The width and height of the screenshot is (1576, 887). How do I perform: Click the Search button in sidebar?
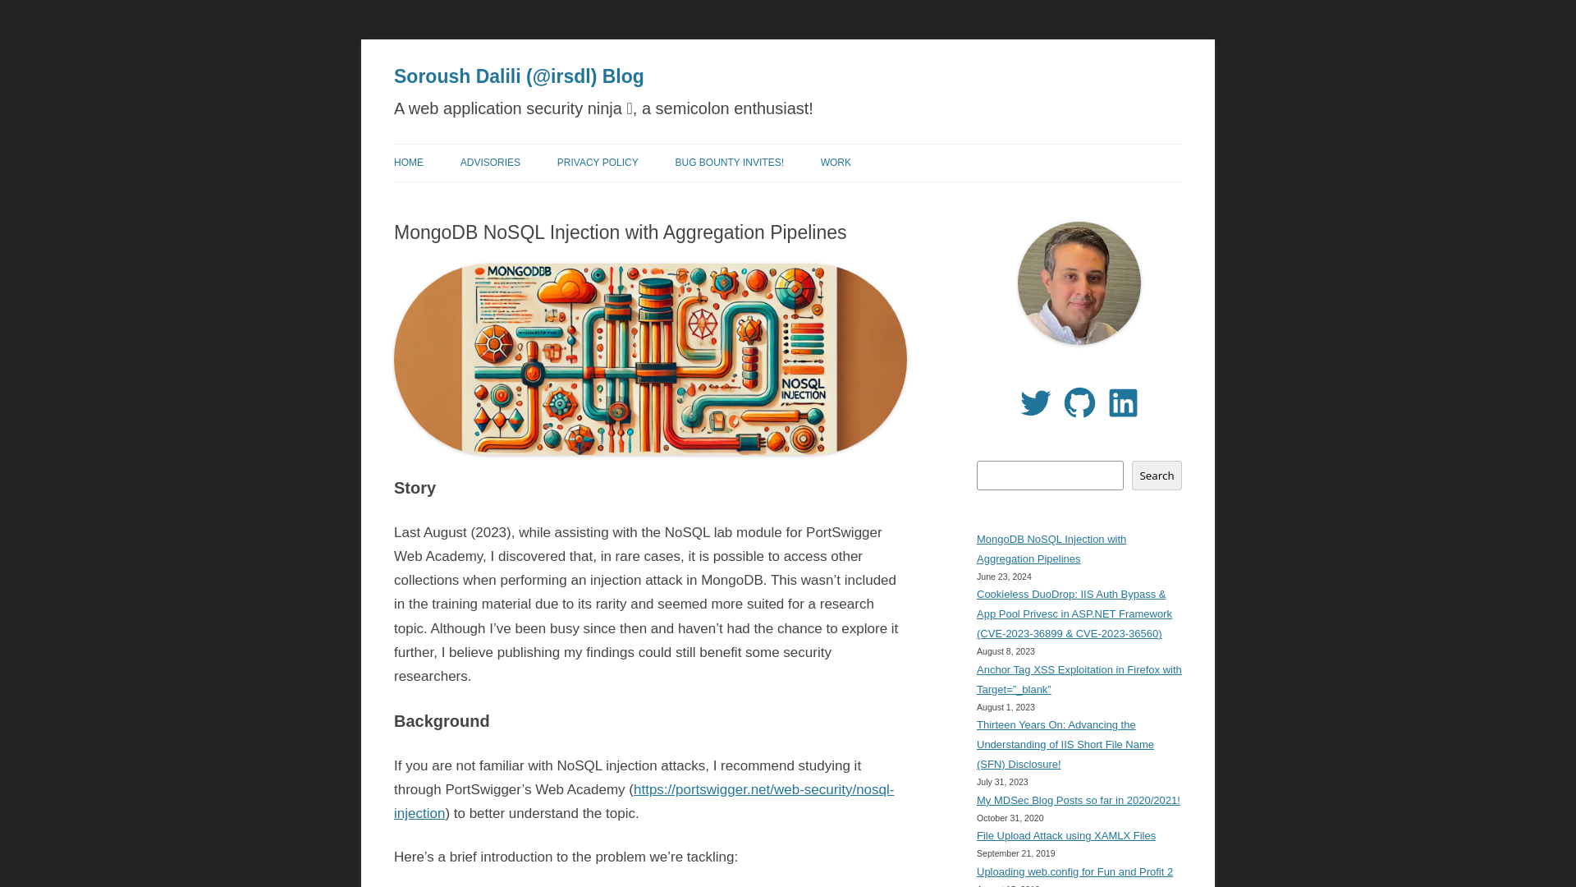pyautogui.click(x=1156, y=476)
